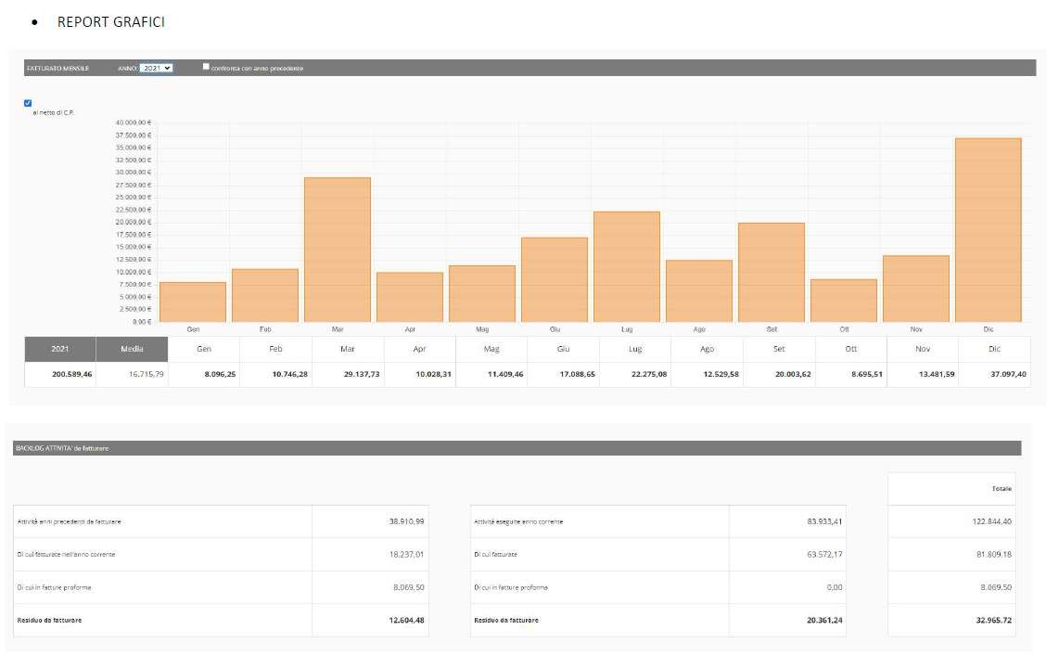The height and width of the screenshot is (655, 1059).
Task: Uncheck the 'al netto di C.P.' checkbox
Action: (28, 103)
